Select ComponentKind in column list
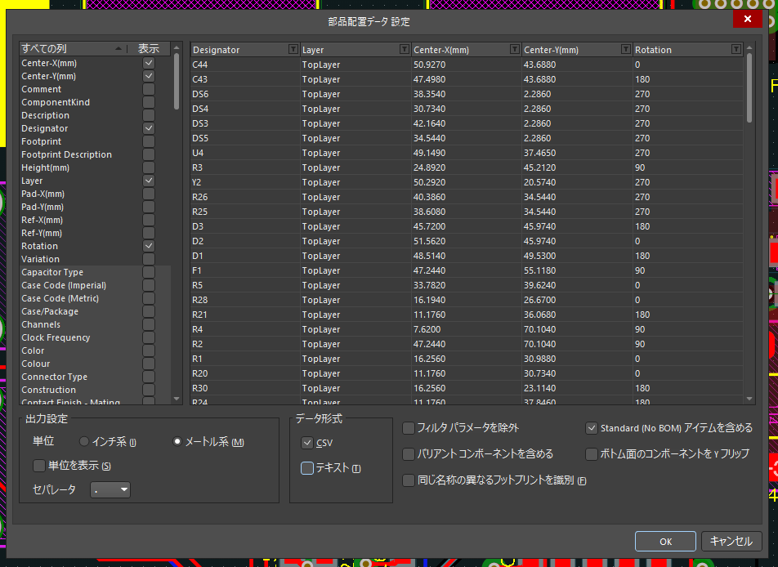778x567 pixels. tap(56, 102)
